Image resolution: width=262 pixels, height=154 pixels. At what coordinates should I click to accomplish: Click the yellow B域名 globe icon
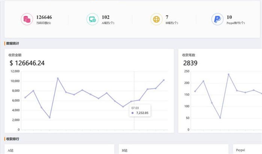click(x=156, y=19)
